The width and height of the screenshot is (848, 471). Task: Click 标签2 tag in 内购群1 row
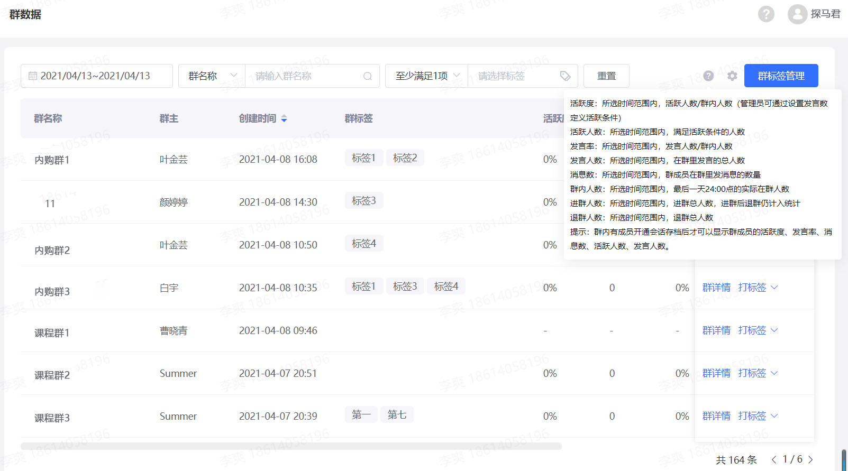click(405, 158)
